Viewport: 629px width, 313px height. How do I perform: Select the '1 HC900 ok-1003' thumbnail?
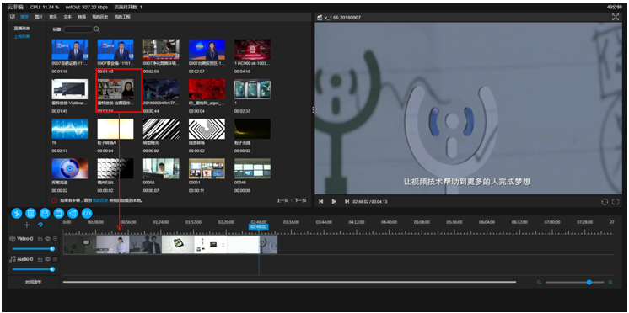click(x=253, y=50)
